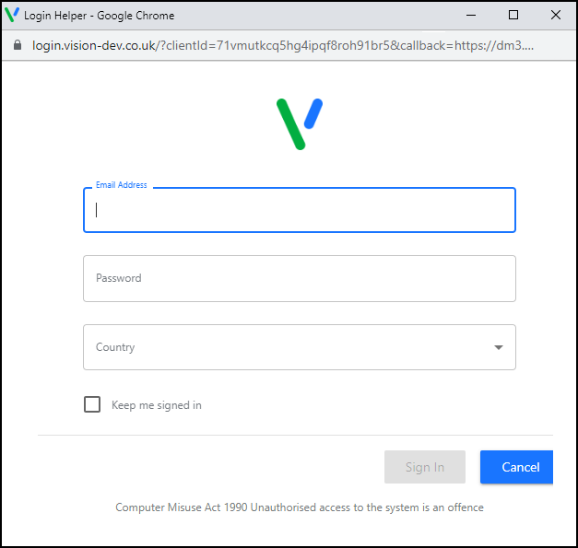Open the Country dropdown arrow

(499, 347)
